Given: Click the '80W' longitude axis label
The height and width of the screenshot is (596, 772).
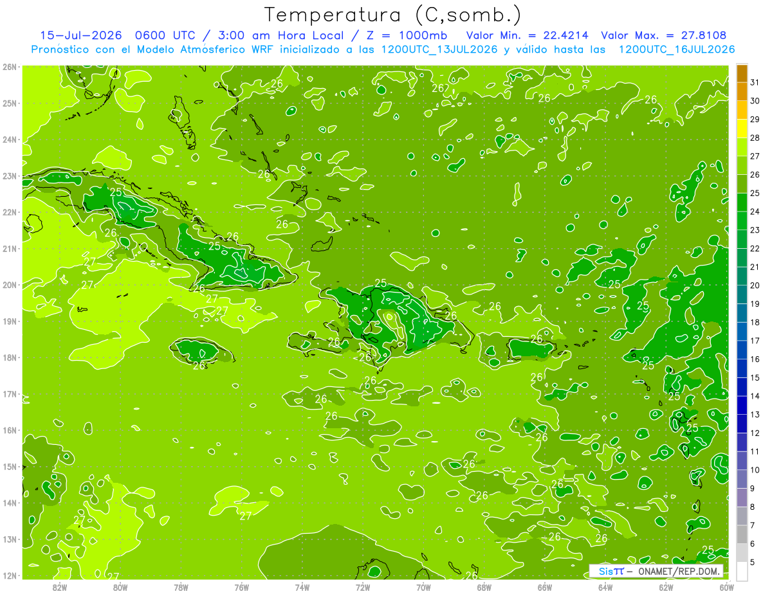Looking at the screenshot, I should point(120,587).
